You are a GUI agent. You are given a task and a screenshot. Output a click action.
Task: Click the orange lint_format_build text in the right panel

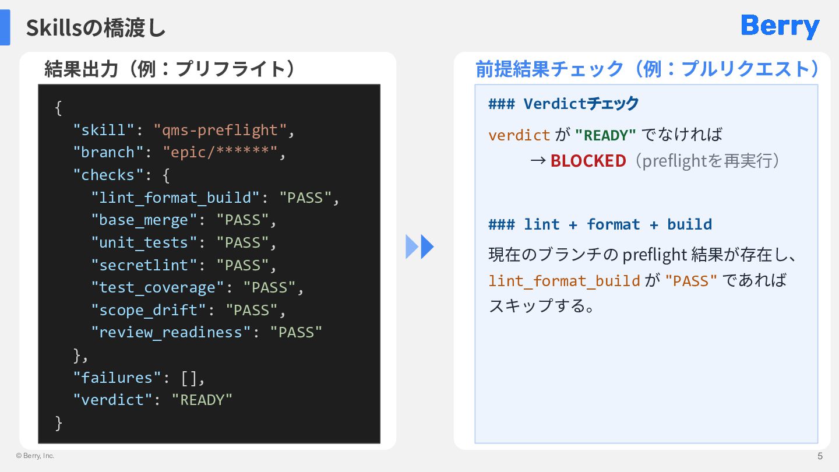click(564, 281)
